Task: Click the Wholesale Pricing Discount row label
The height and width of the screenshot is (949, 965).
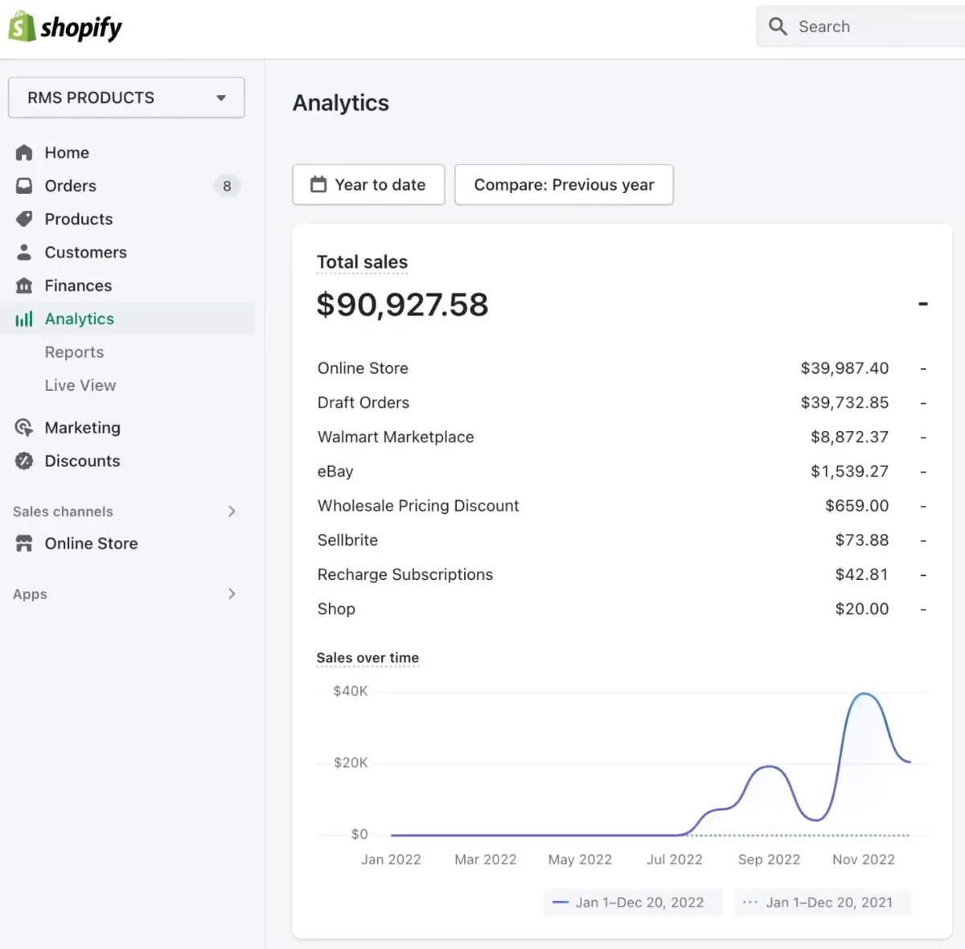Action: coord(418,506)
